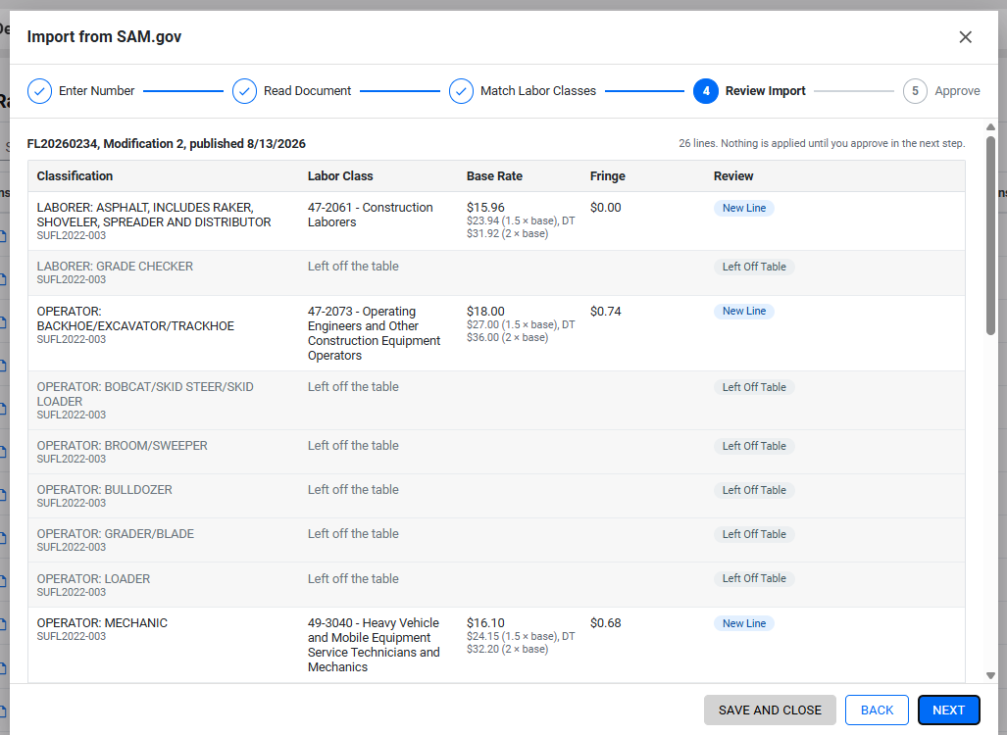The height and width of the screenshot is (735, 1007).
Task: Click New Line badge for Backhoe/Excavator operator
Action: point(743,312)
